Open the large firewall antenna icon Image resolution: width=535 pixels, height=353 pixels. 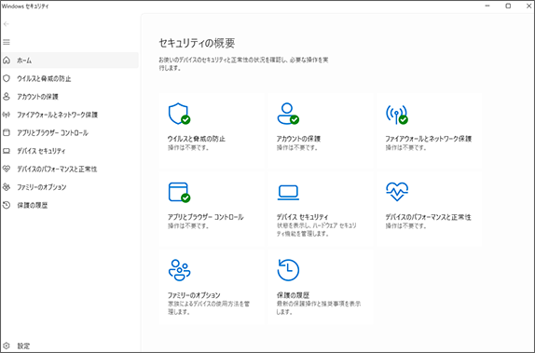397,114
